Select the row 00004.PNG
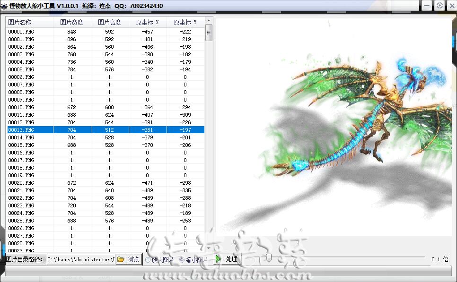This screenshot has width=457, height=282. [105, 62]
